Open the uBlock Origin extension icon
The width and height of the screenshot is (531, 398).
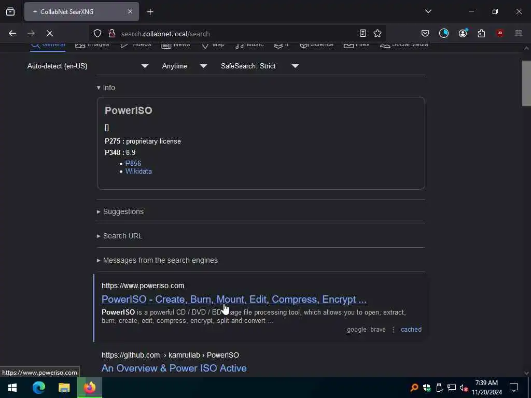tap(500, 33)
